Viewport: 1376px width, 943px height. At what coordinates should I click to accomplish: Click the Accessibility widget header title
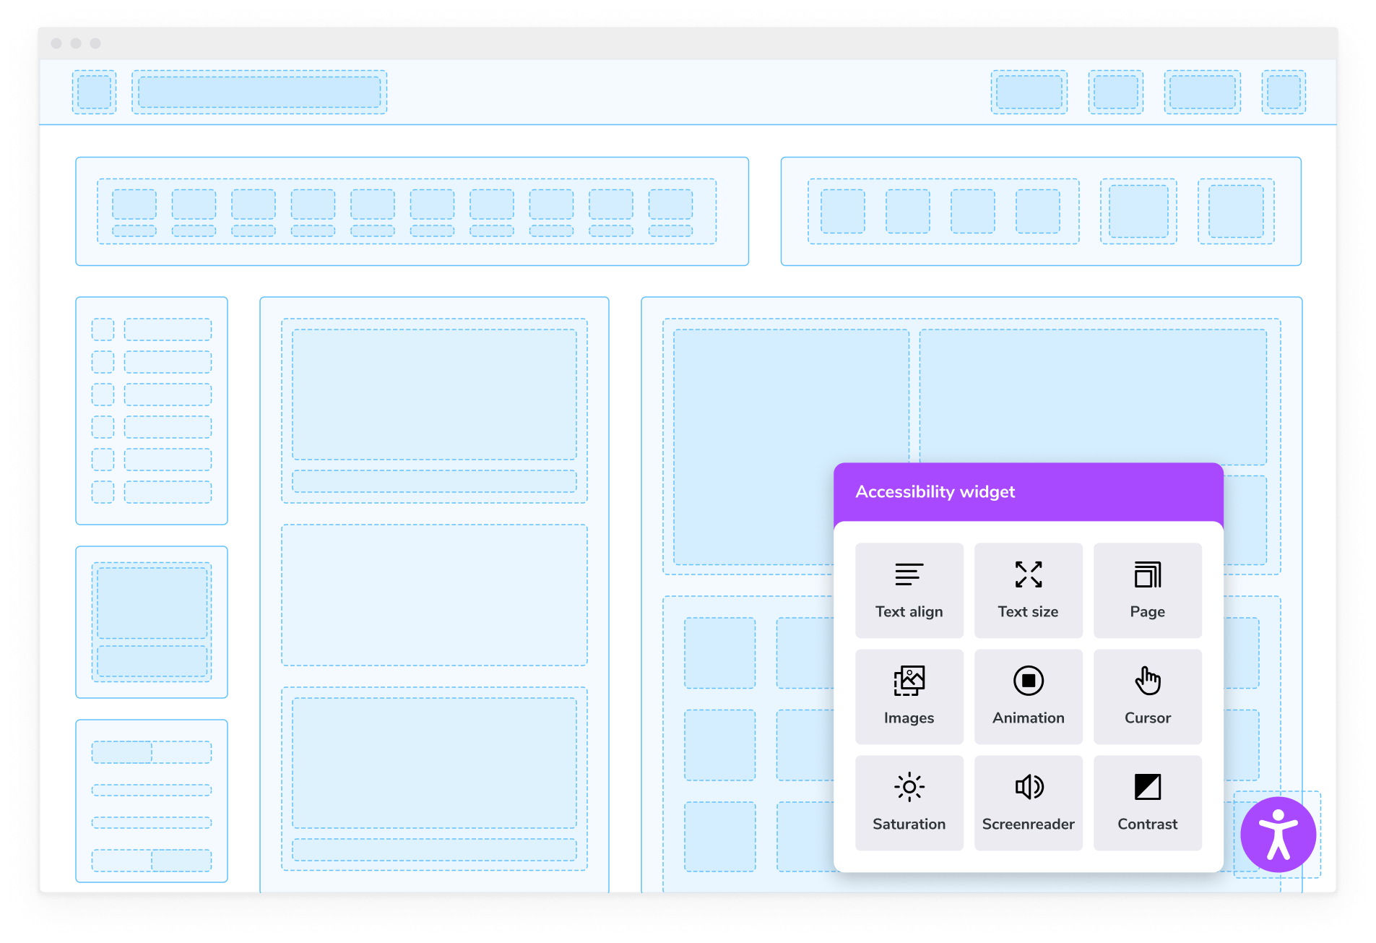(935, 492)
